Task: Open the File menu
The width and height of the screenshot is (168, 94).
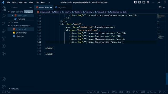Action: (x=8, y=2)
